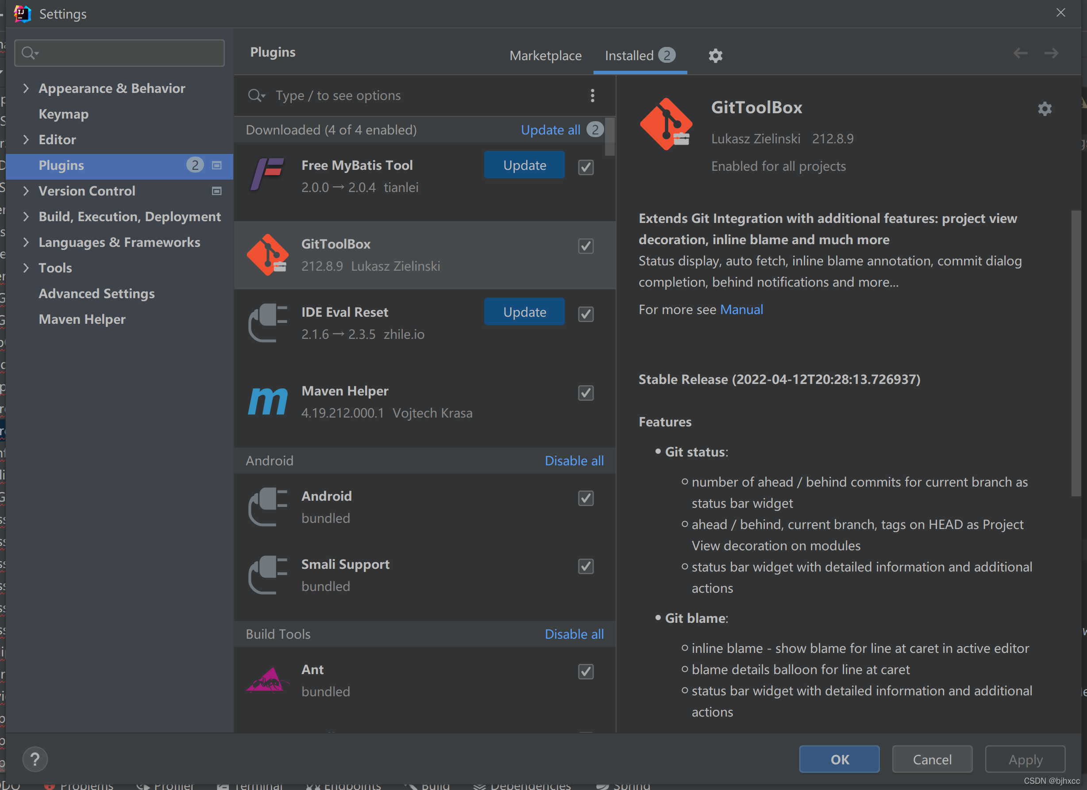
Task: Click the plugin list vertical scrollbar
Action: click(609, 137)
